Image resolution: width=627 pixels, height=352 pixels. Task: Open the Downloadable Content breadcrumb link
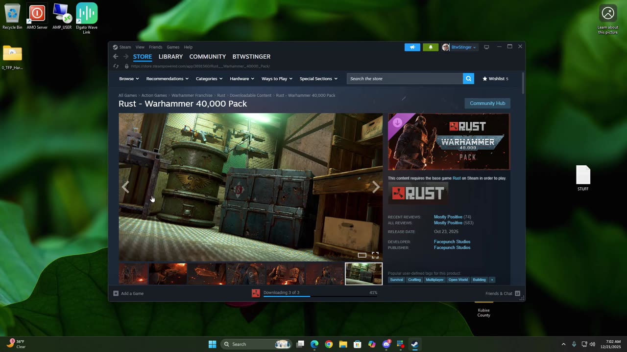point(250,95)
